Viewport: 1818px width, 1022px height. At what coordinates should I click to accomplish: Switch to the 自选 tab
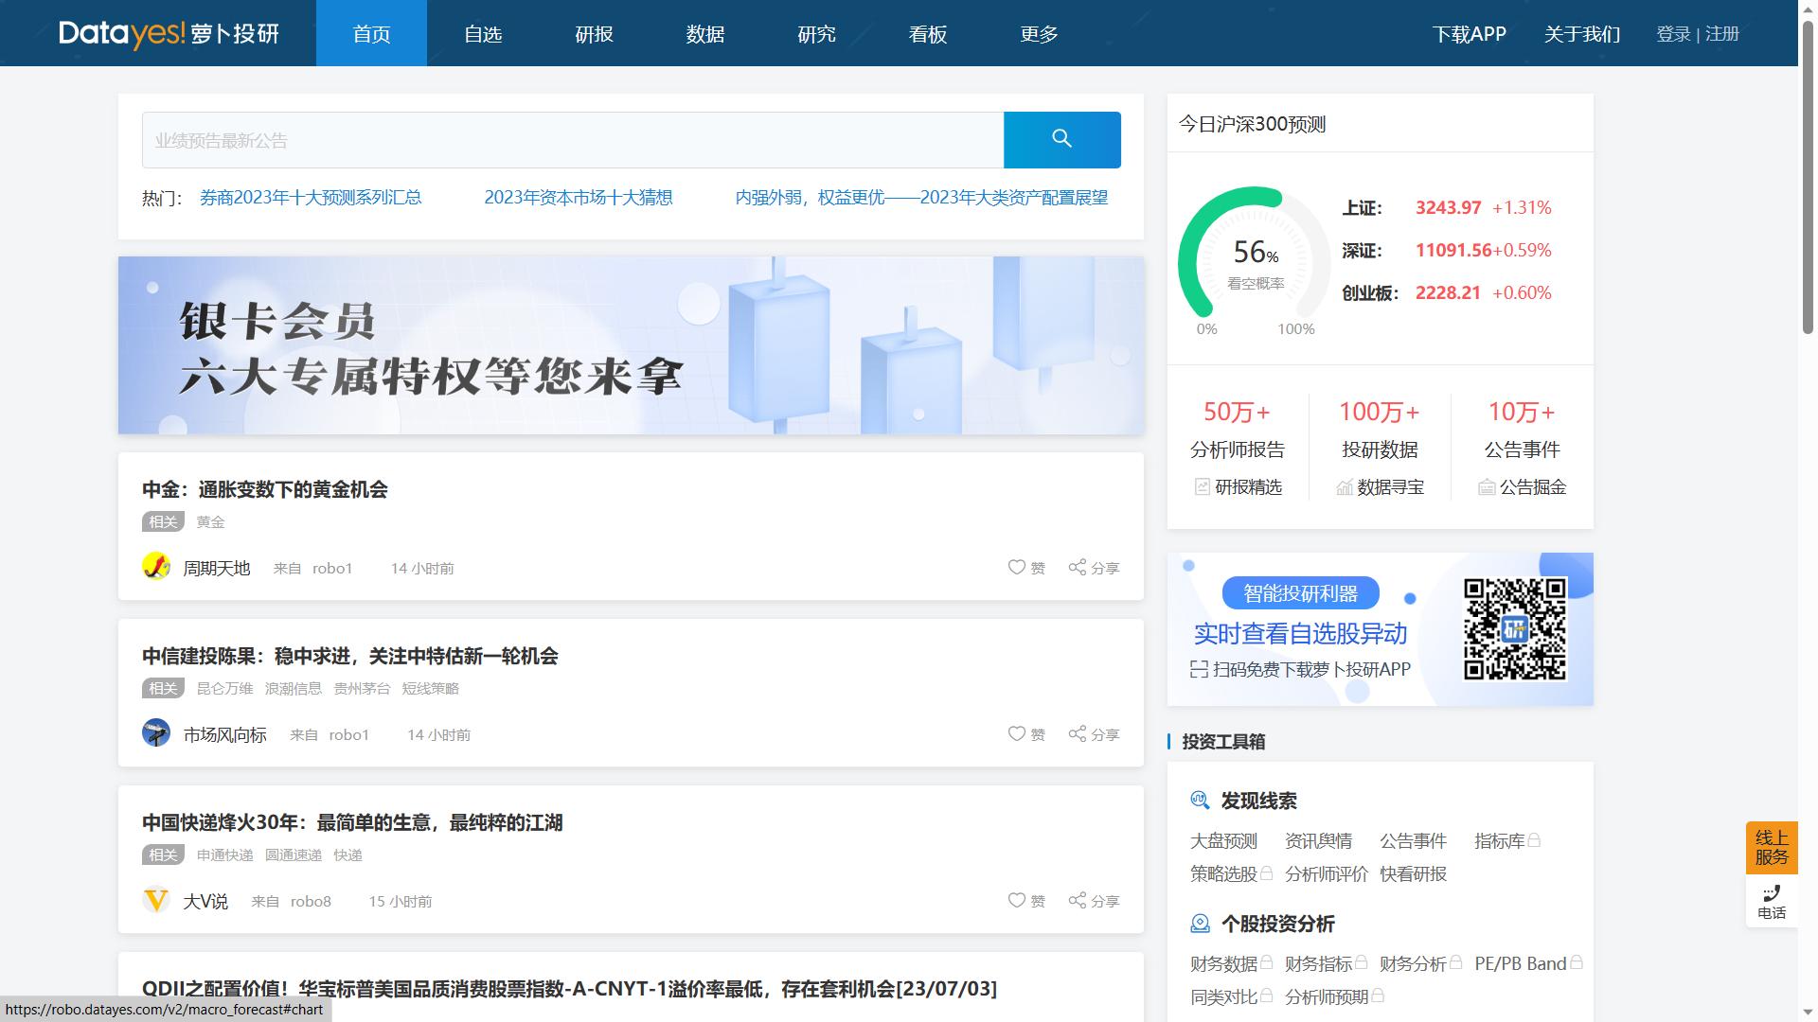(483, 33)
